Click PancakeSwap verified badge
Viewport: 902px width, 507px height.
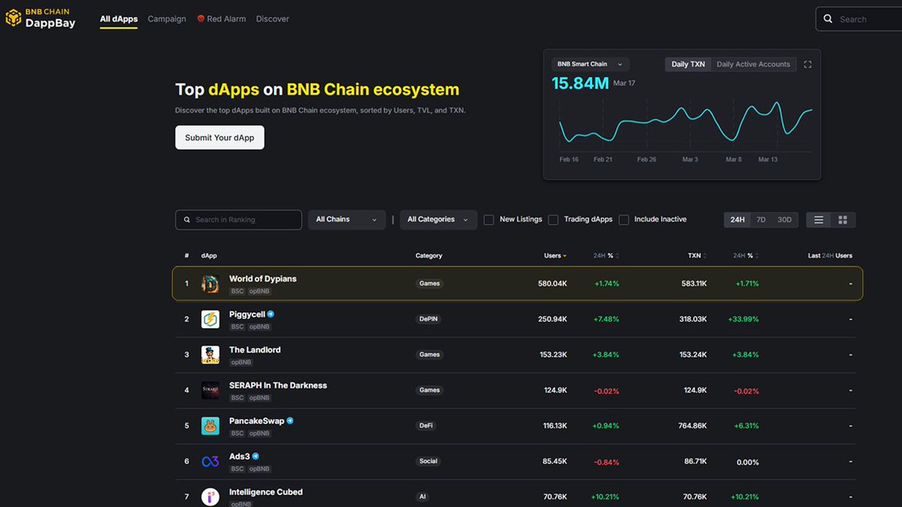(x=289, y=421)
